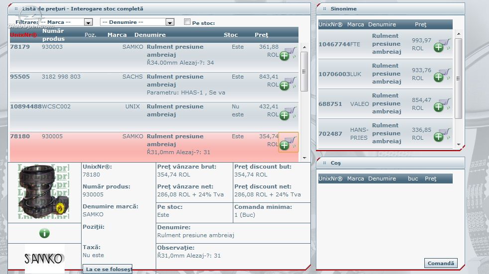This screenshot has width=489, height=274.
Task: Click the Comandă order button
Action: (441, 263)
